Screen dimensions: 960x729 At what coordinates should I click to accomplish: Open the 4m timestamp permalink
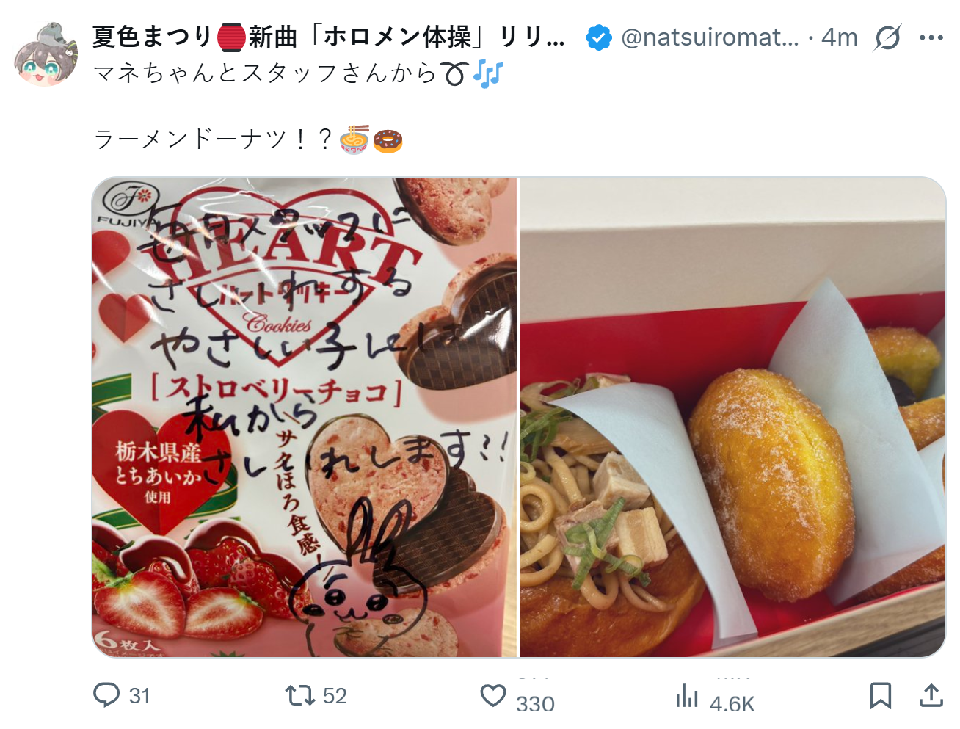840,37
